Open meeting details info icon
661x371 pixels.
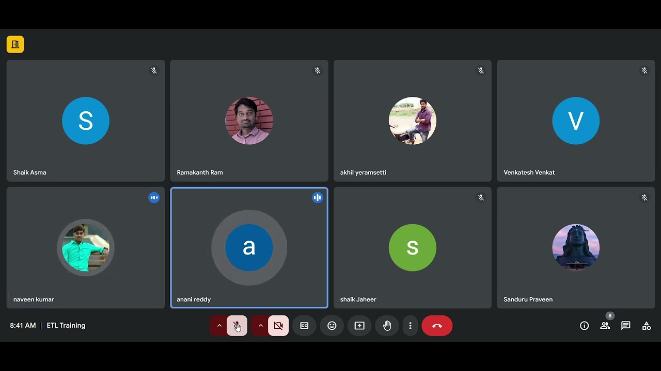(584, 326)
